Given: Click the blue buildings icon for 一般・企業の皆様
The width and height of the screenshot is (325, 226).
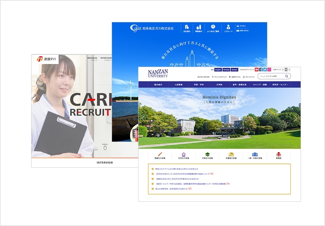Looking at the screenshot, I should [255, 154].
